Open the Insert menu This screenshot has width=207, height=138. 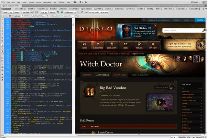25,2
